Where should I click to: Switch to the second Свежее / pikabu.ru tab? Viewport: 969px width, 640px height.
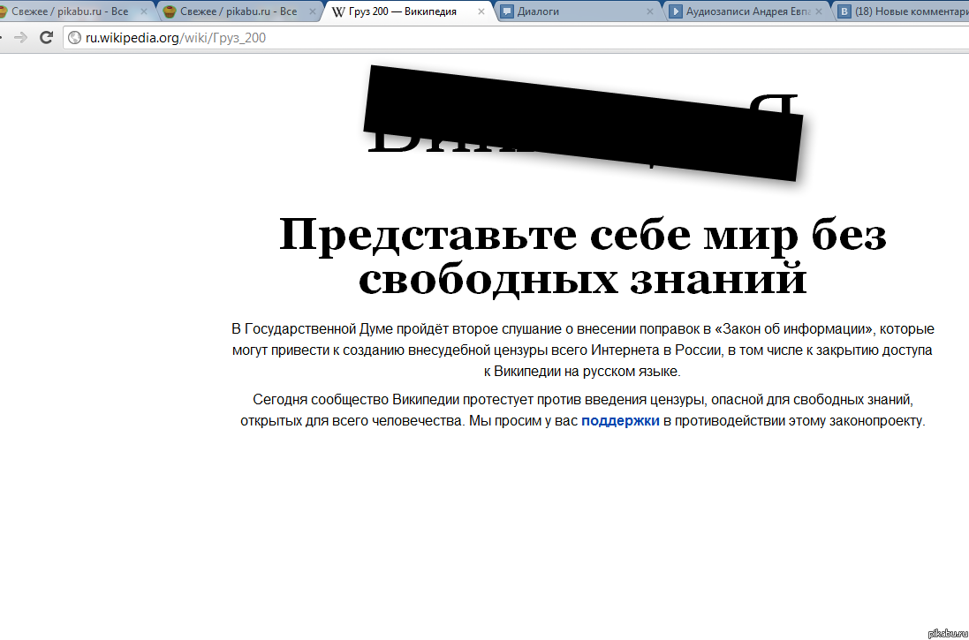click(x=237, y=12)
